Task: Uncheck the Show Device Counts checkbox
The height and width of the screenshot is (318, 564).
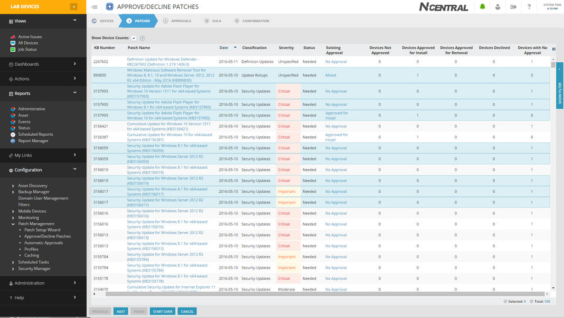Action: (x=134, y=38)
